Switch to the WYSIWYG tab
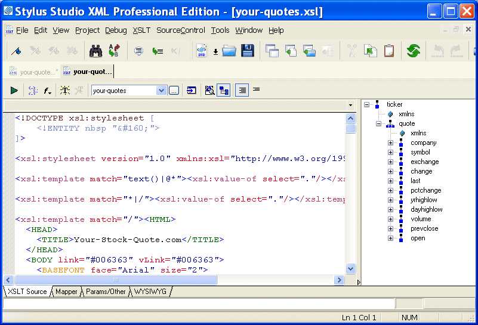Image resolution: width=478 pixels, height=325 pixels. pyautogui.click(x=150, y=292)
